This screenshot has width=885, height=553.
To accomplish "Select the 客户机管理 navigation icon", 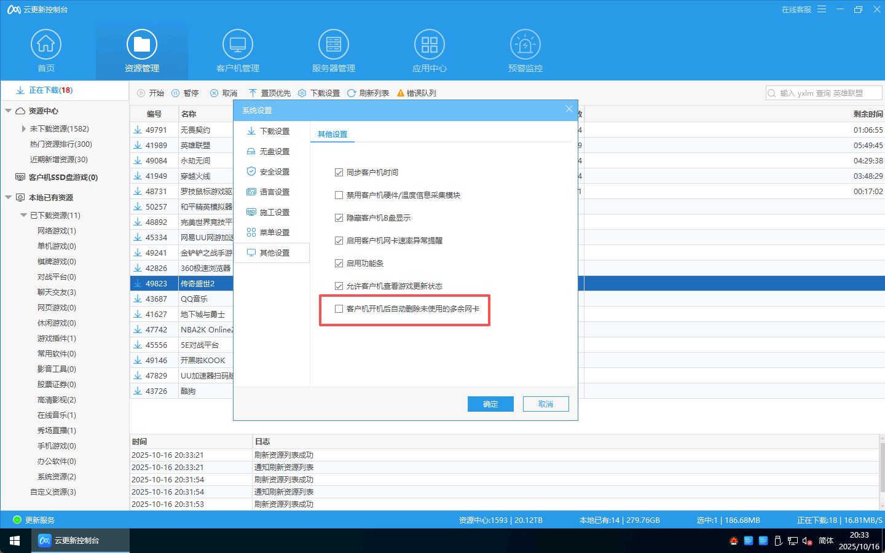I will 238,49.
